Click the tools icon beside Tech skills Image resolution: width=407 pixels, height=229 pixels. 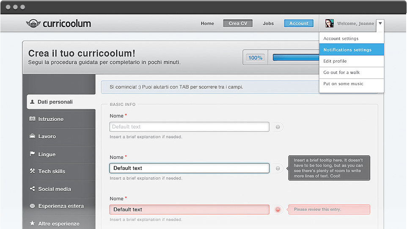(32, 171)
